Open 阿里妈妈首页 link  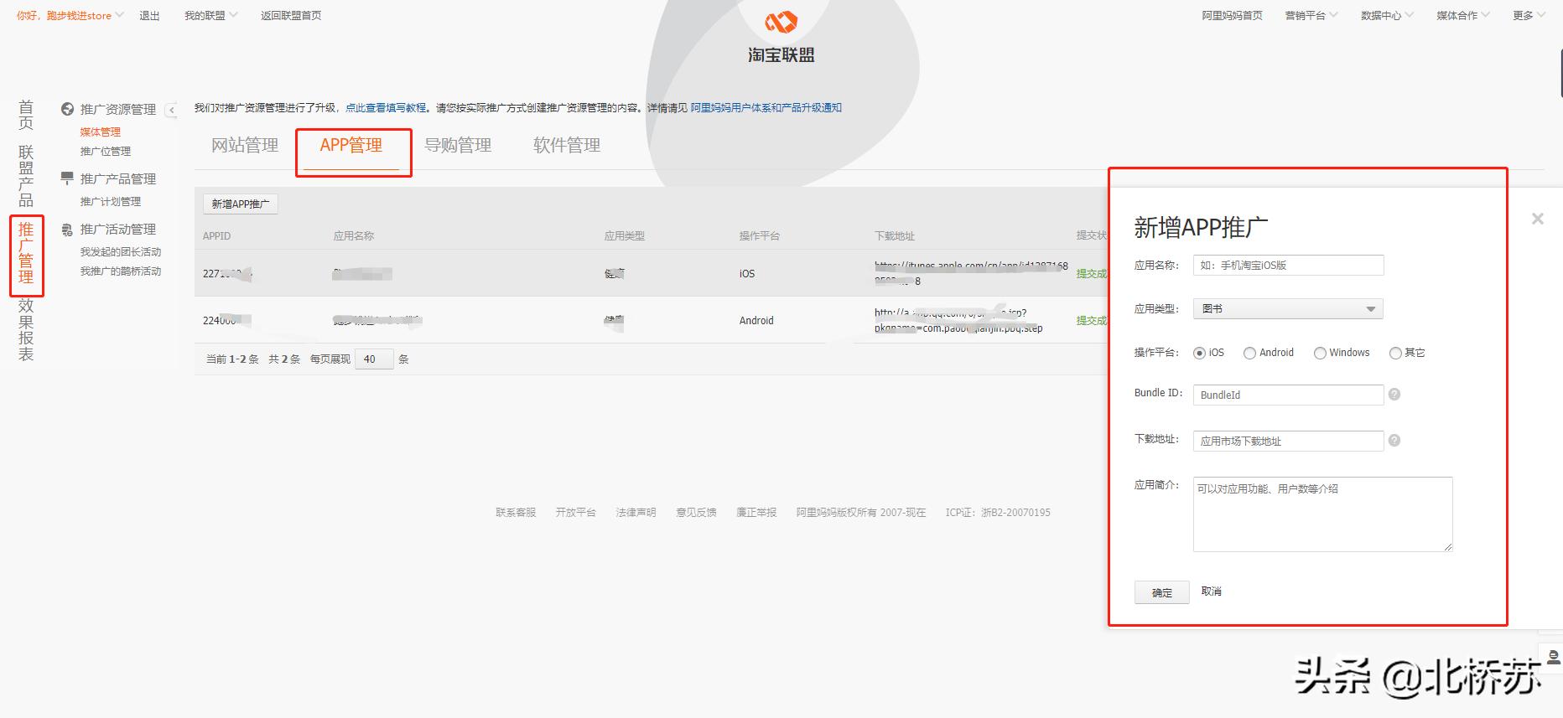point(1232,15)
